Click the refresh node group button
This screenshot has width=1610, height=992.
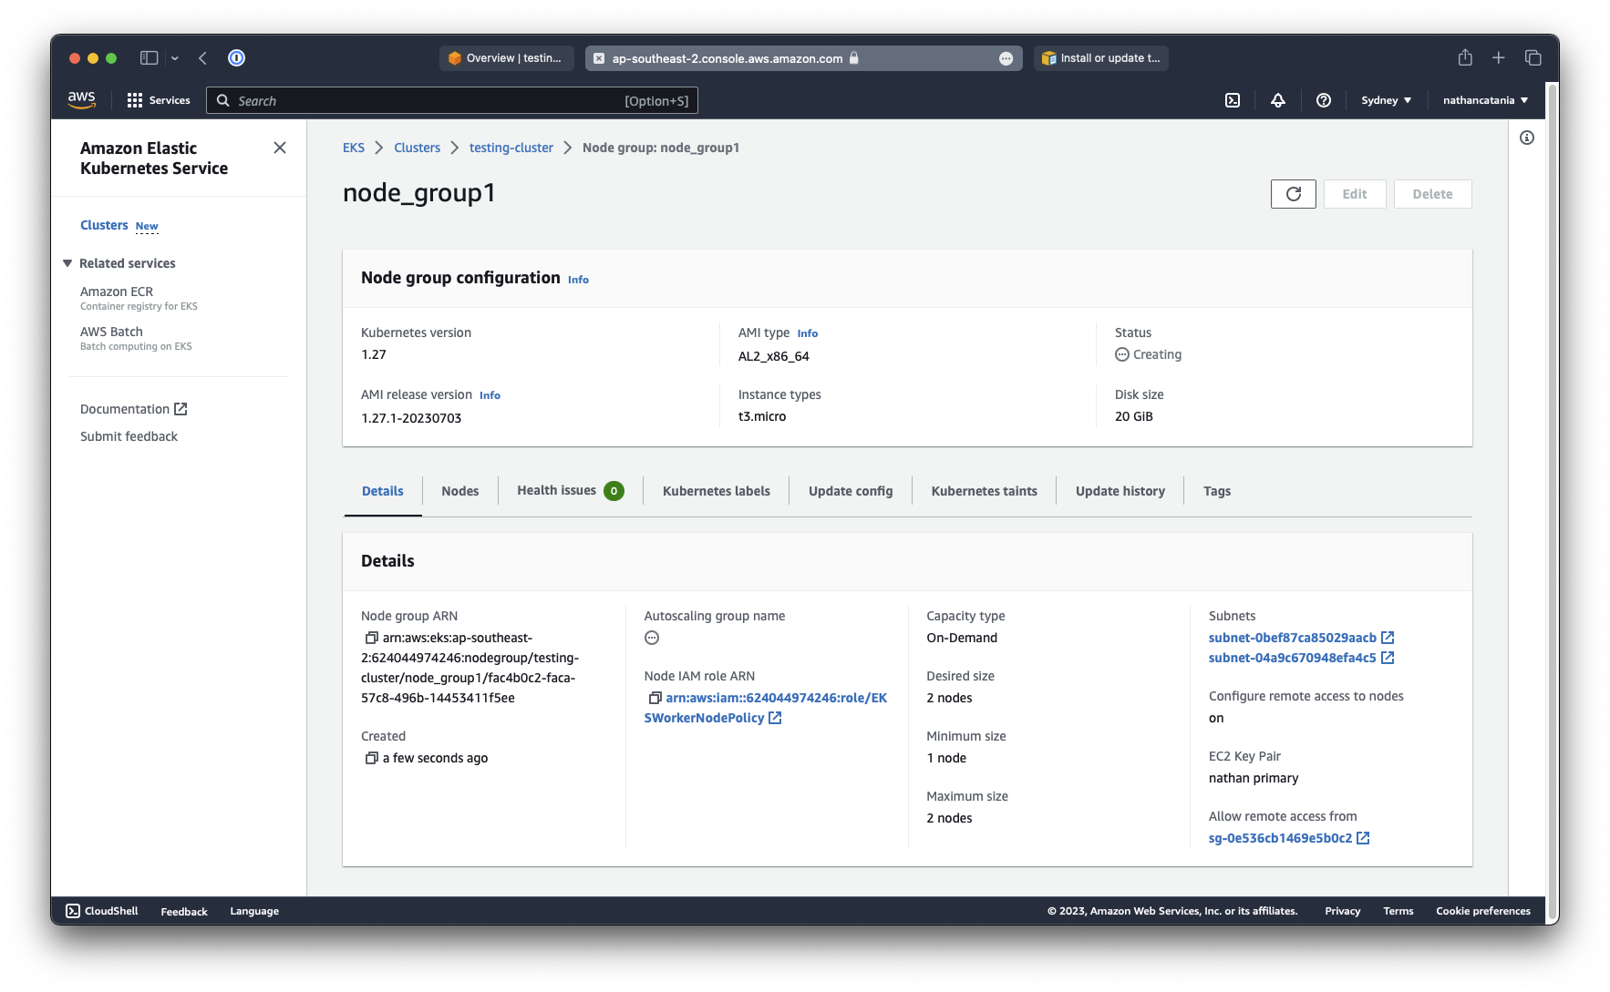click(1293, 194)
